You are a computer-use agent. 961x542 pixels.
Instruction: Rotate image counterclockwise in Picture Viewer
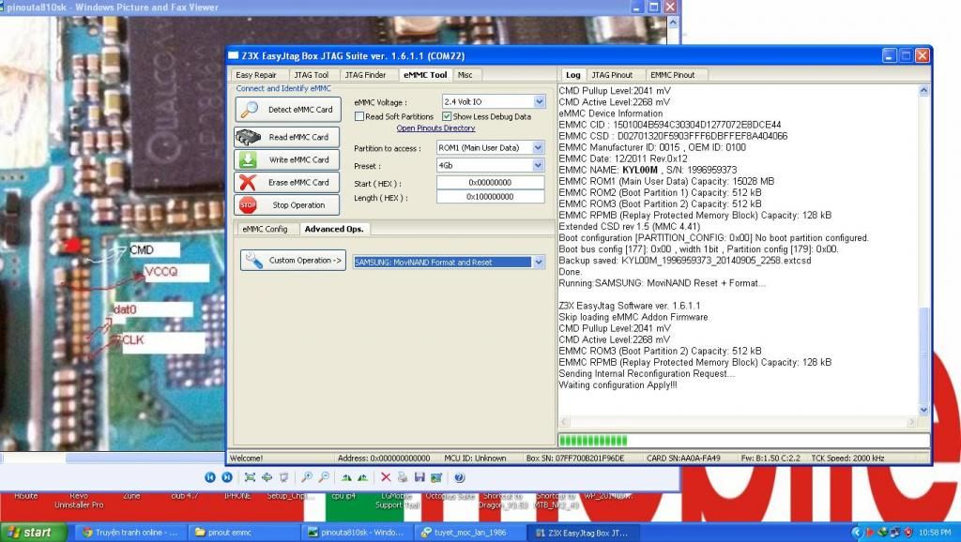[363, 477]
